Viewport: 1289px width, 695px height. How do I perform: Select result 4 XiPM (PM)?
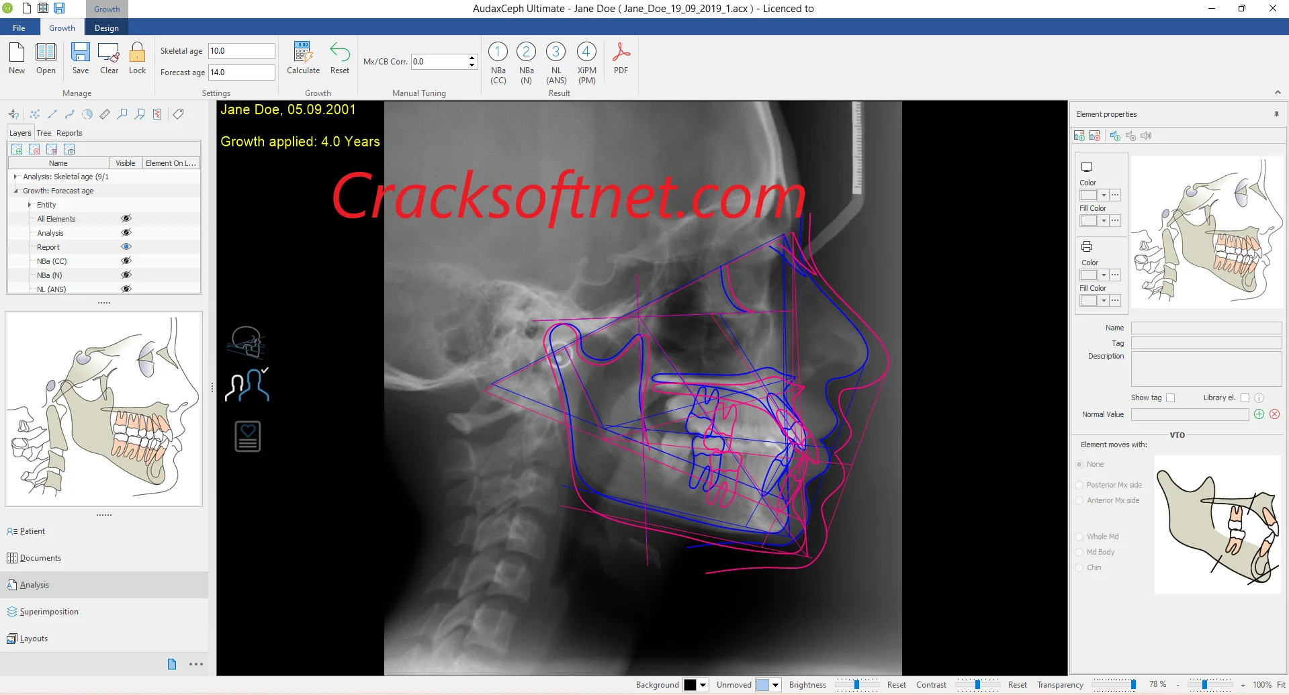tap(586, 52)
